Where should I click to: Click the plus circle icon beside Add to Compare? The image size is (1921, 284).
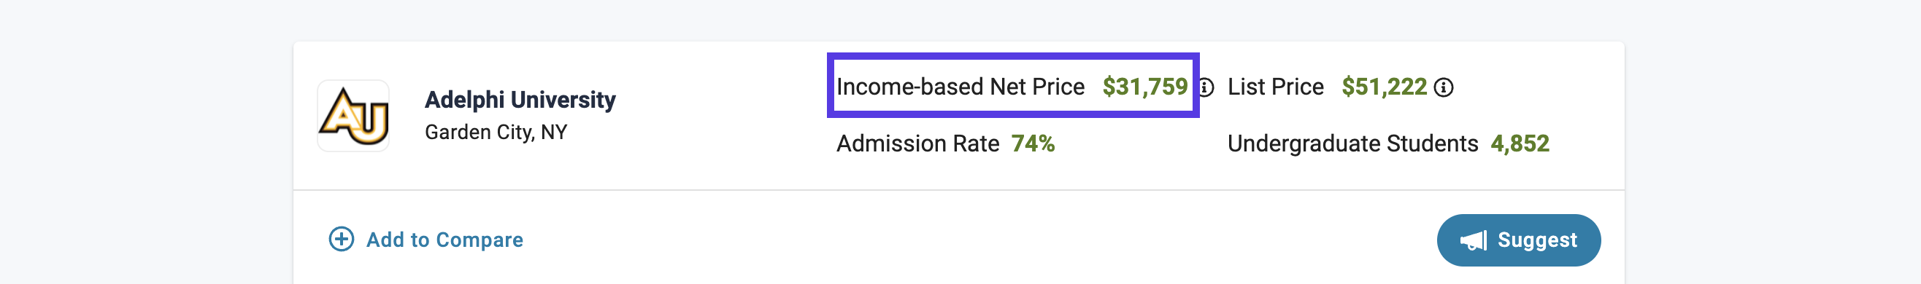point(342,240)
